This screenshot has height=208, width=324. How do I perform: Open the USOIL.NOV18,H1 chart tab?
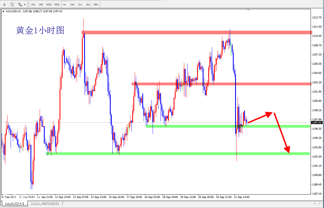click(45, 204)
